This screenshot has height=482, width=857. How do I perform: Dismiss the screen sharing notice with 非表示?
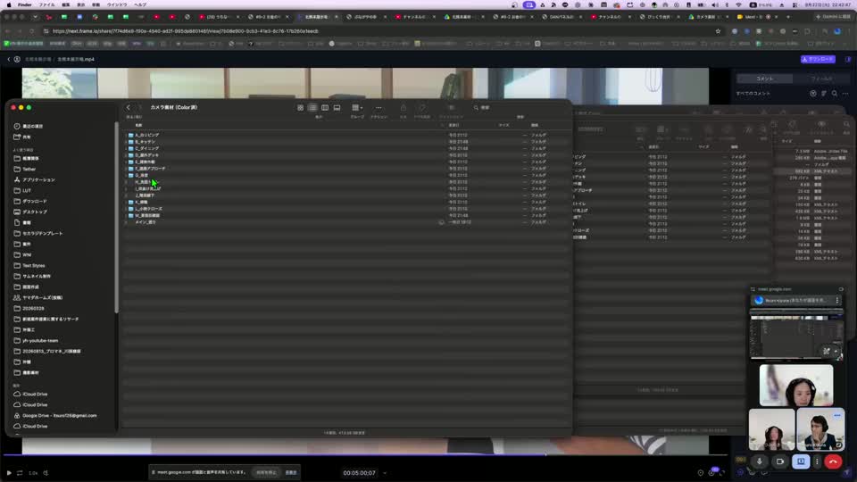(x=291, y=472)
